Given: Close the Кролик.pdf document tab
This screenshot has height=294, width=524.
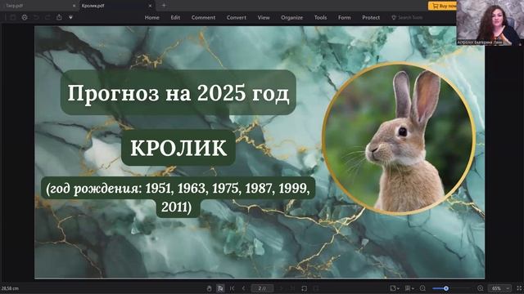Looking at the screenshot, I should pos(150,6).
